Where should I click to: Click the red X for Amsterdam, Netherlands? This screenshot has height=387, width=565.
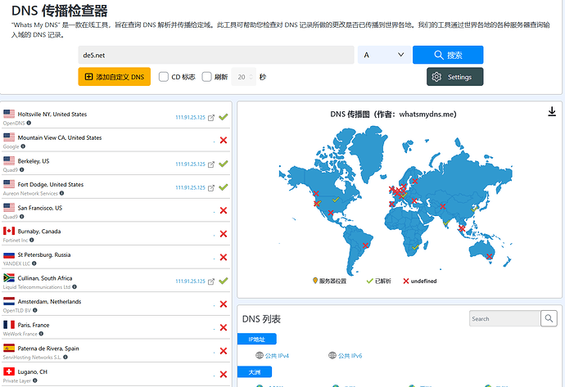(x=224, y=304)
